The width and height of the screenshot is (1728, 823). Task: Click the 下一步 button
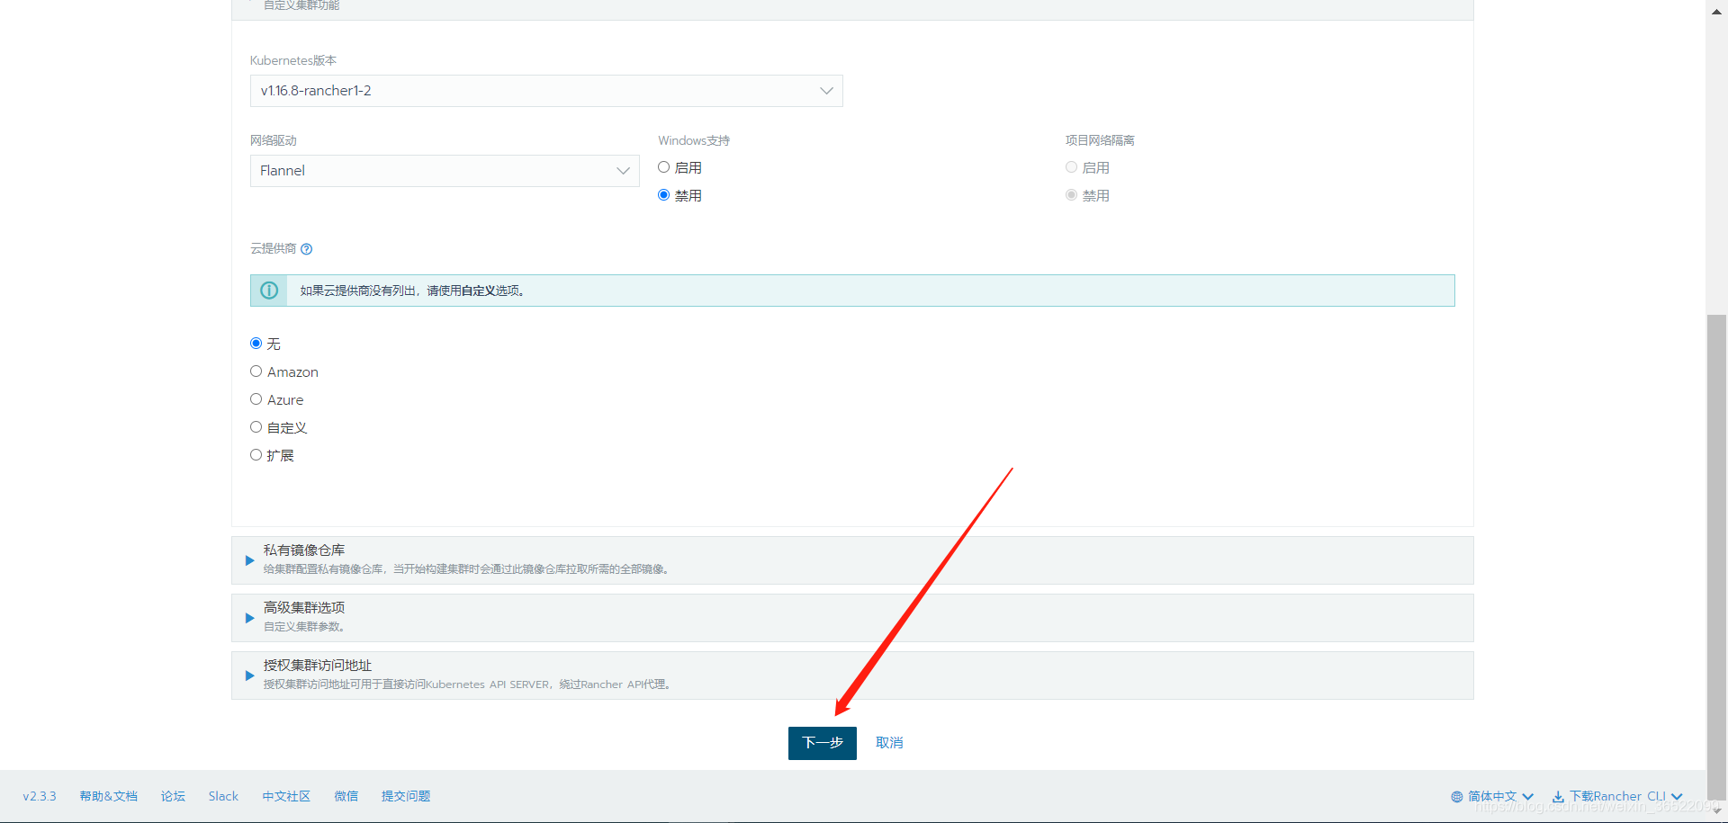click(823, 743)
